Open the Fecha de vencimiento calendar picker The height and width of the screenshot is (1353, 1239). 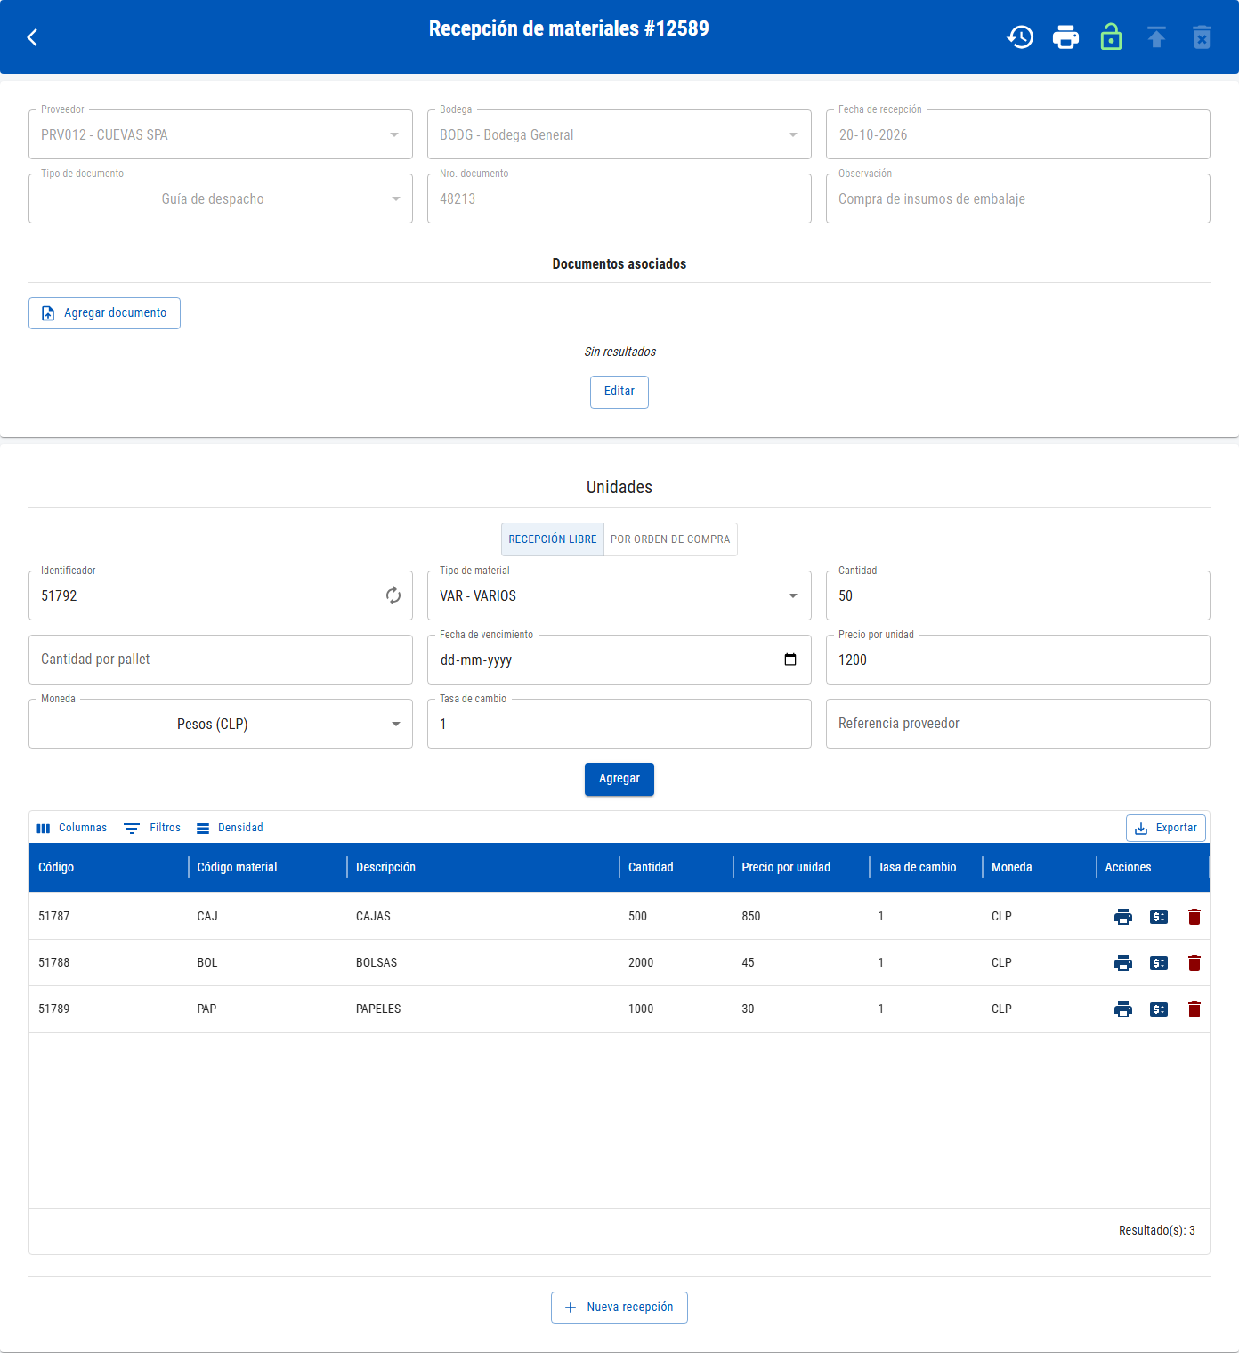pyautogui.click(x=790, y=660)
